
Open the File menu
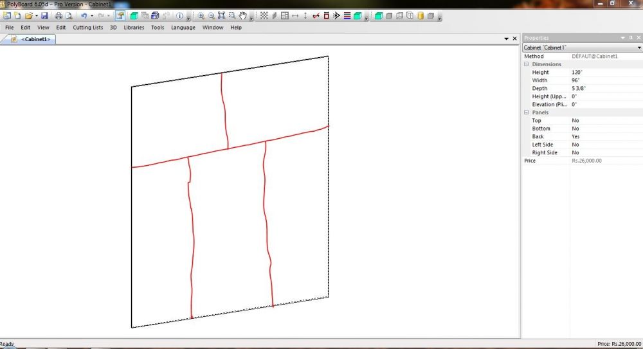10,28
